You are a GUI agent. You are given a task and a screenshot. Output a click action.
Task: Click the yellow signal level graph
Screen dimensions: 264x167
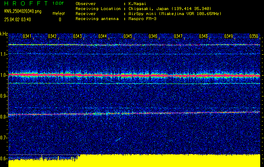coord(134,161)
